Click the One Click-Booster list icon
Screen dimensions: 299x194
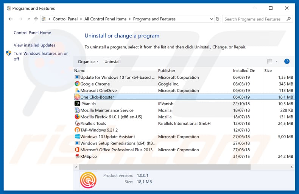click(x=77, y=97)
